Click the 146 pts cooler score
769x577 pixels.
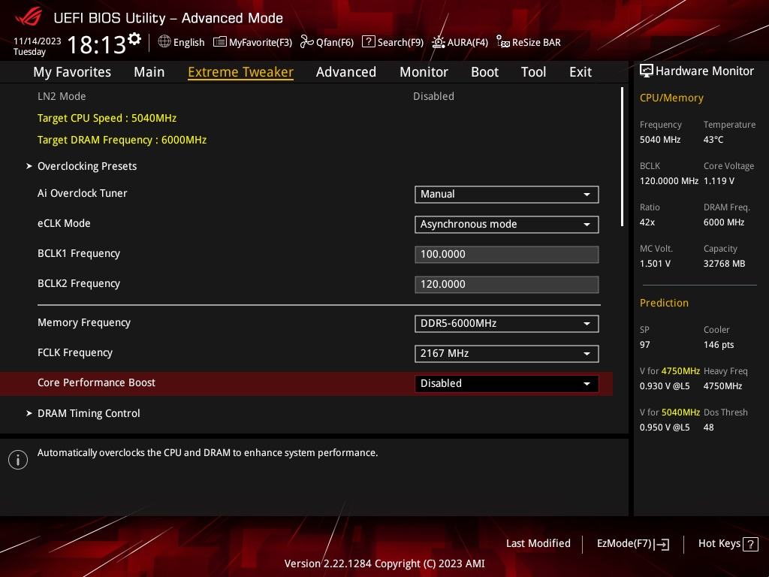click(x=719, y=345)
